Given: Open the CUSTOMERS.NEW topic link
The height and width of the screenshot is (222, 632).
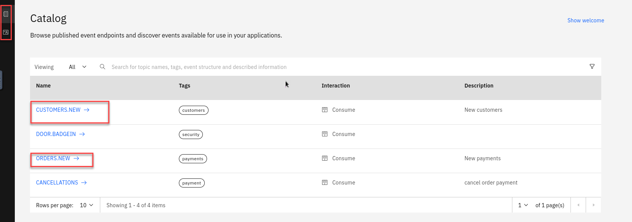Looking at the screenshot, I should [x=58, y=110].
